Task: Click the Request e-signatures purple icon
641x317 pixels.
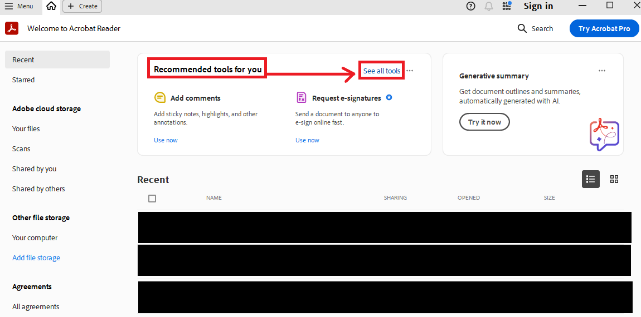Action: 302,98
